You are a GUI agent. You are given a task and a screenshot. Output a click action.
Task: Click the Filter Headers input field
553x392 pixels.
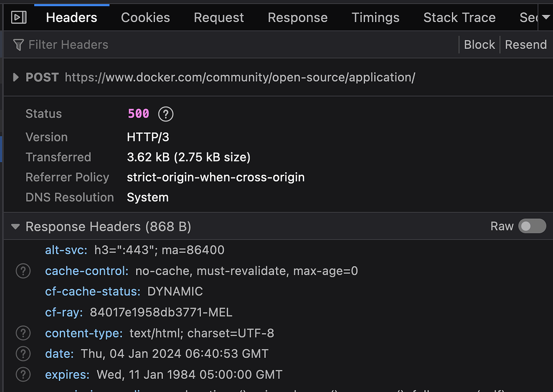(214, 45)
